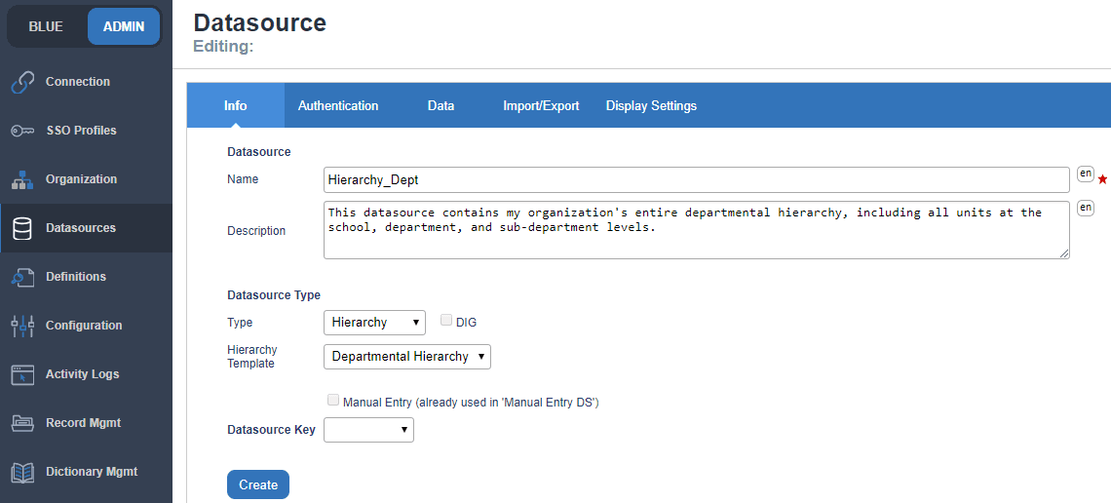Click the Activity Logs window icon
This screenshot has width=1111, height=503.
pyautogui.click(x=22, y=374)
